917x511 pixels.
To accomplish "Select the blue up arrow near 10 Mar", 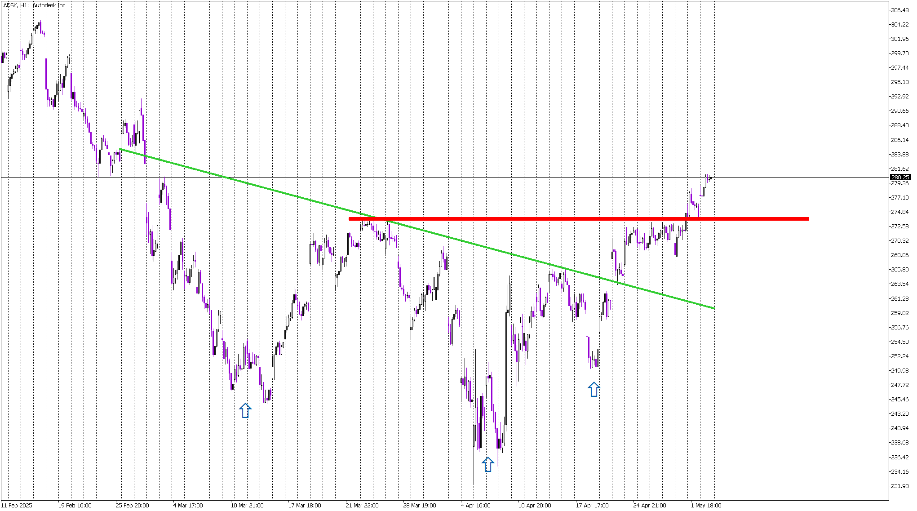I will [245, 410].
